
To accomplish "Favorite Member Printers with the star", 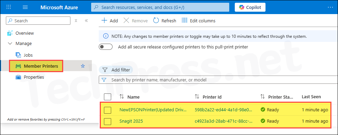I will (x=83, y=66).
